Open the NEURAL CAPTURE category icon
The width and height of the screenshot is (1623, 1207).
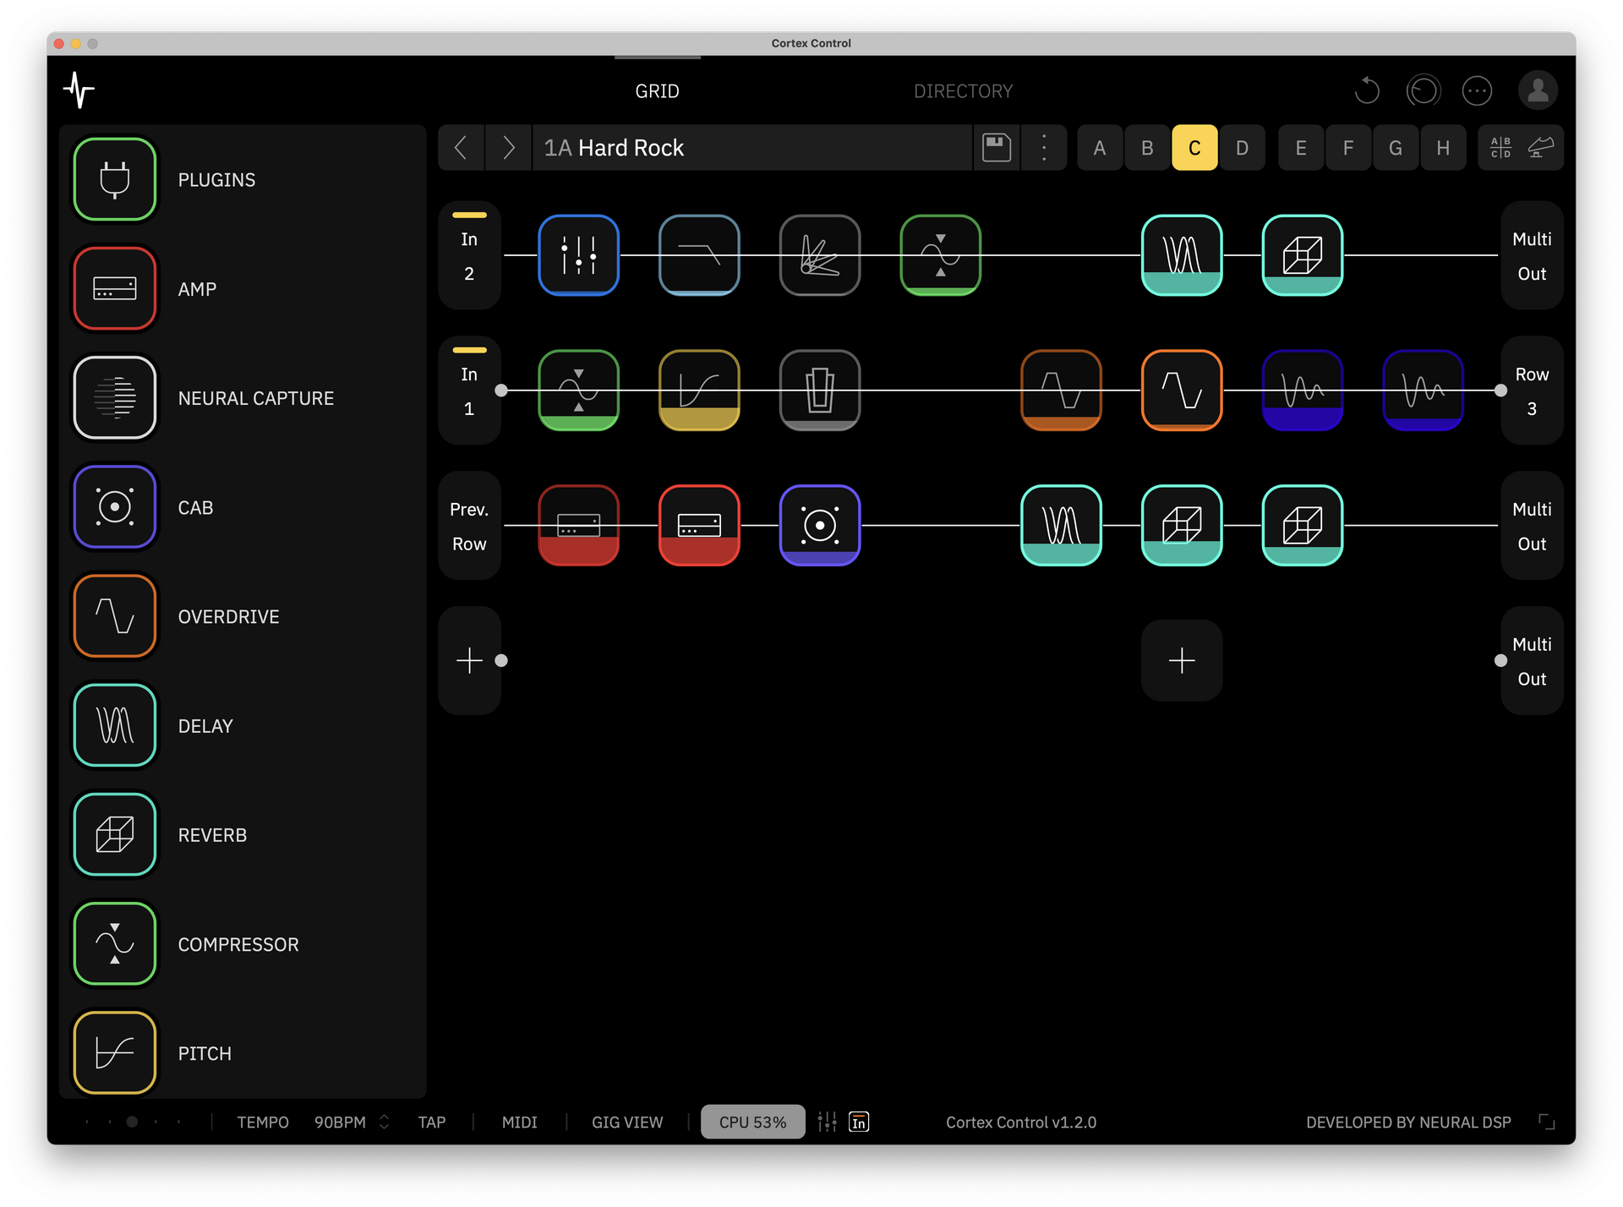tap(115, 397)
